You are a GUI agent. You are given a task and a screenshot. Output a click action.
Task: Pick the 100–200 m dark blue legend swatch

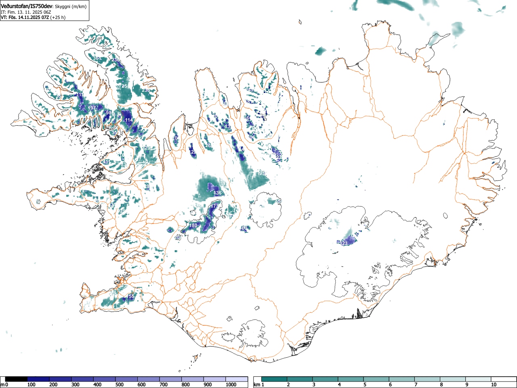[x=38, y=379]
